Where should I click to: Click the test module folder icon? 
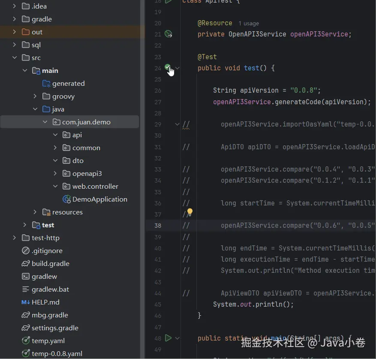click(x=36, y=225)
